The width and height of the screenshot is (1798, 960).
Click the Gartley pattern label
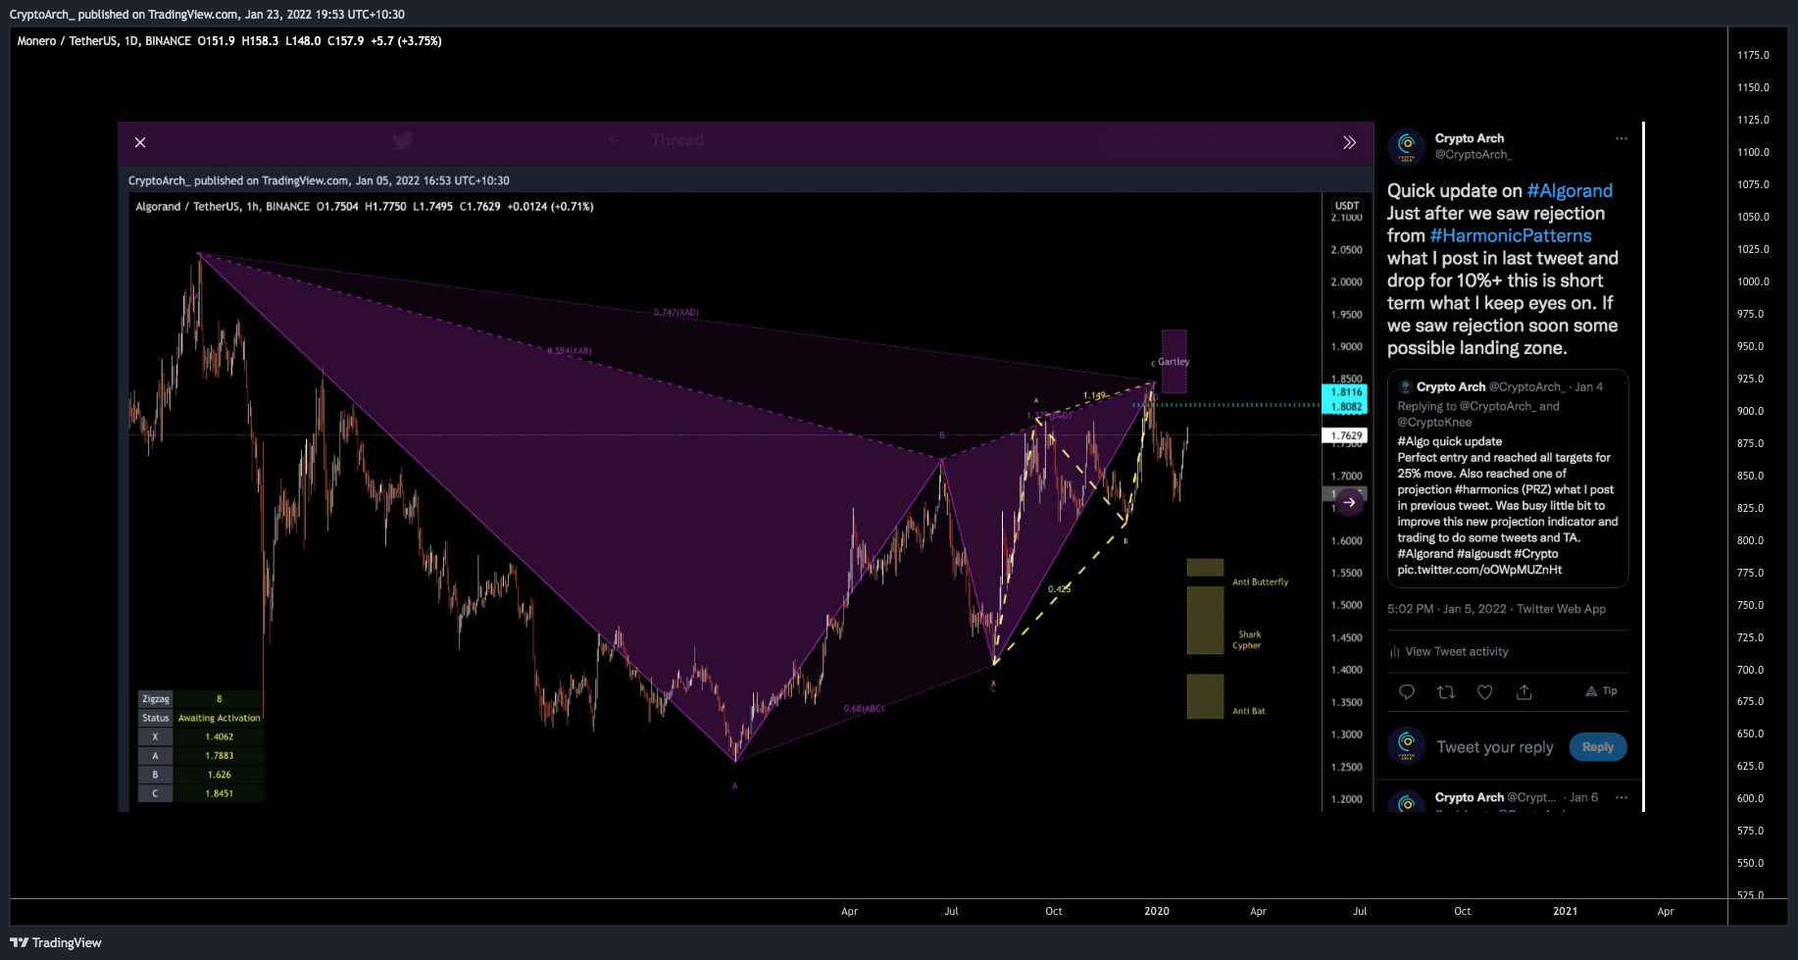point(1174,362)
